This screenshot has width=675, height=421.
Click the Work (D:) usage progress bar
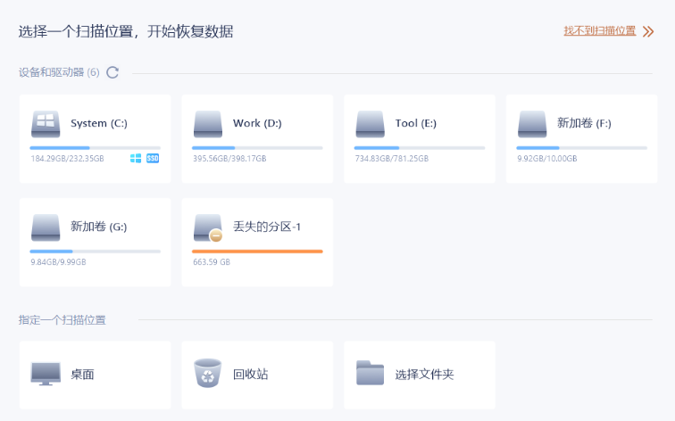pos(257,148)
